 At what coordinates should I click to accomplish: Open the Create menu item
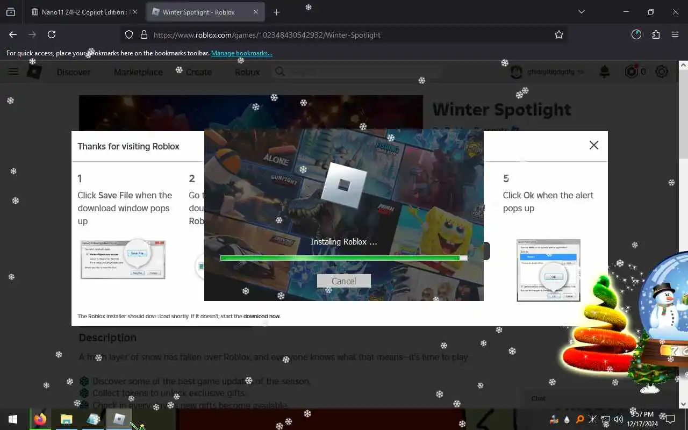tap(199, 72)
